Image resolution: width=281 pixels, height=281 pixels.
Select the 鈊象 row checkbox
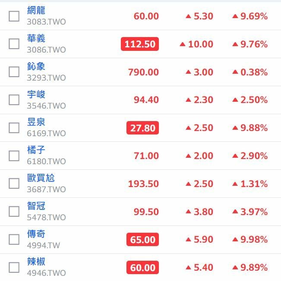pyautogui.click(x=14, y=72)
